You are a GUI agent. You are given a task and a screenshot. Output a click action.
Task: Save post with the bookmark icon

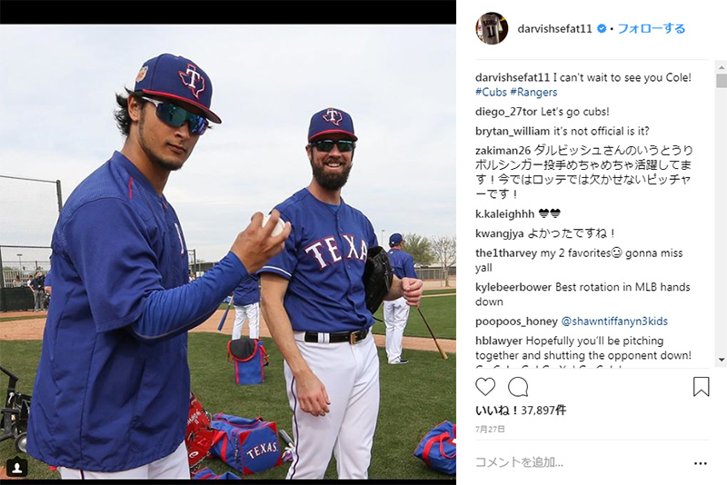(x=701, y=387)
